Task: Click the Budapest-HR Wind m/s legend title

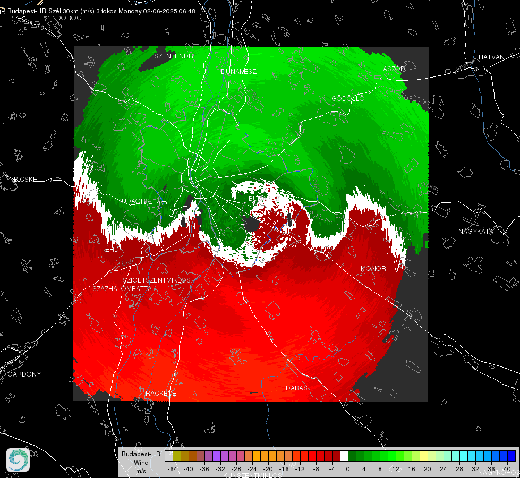Action: pyautogui.click(x=141, y=462)
